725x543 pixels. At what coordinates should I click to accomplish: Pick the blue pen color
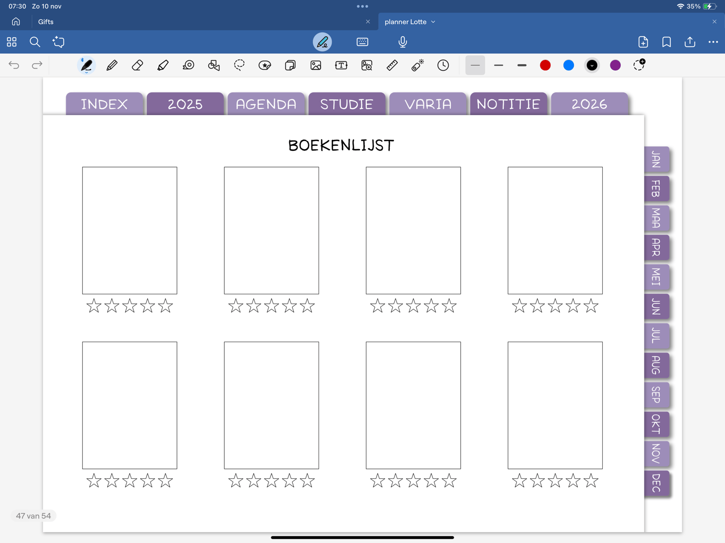coord(569,65)
